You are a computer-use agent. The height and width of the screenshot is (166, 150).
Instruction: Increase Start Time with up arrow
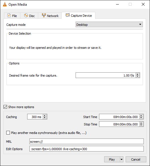(141, 115)
